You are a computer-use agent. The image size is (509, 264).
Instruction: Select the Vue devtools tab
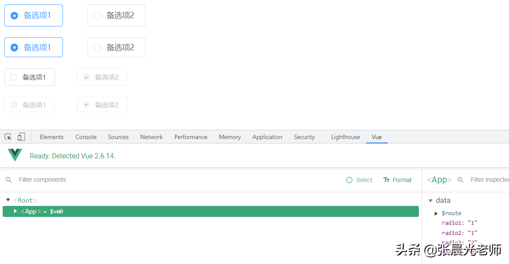tap(377, 137)
